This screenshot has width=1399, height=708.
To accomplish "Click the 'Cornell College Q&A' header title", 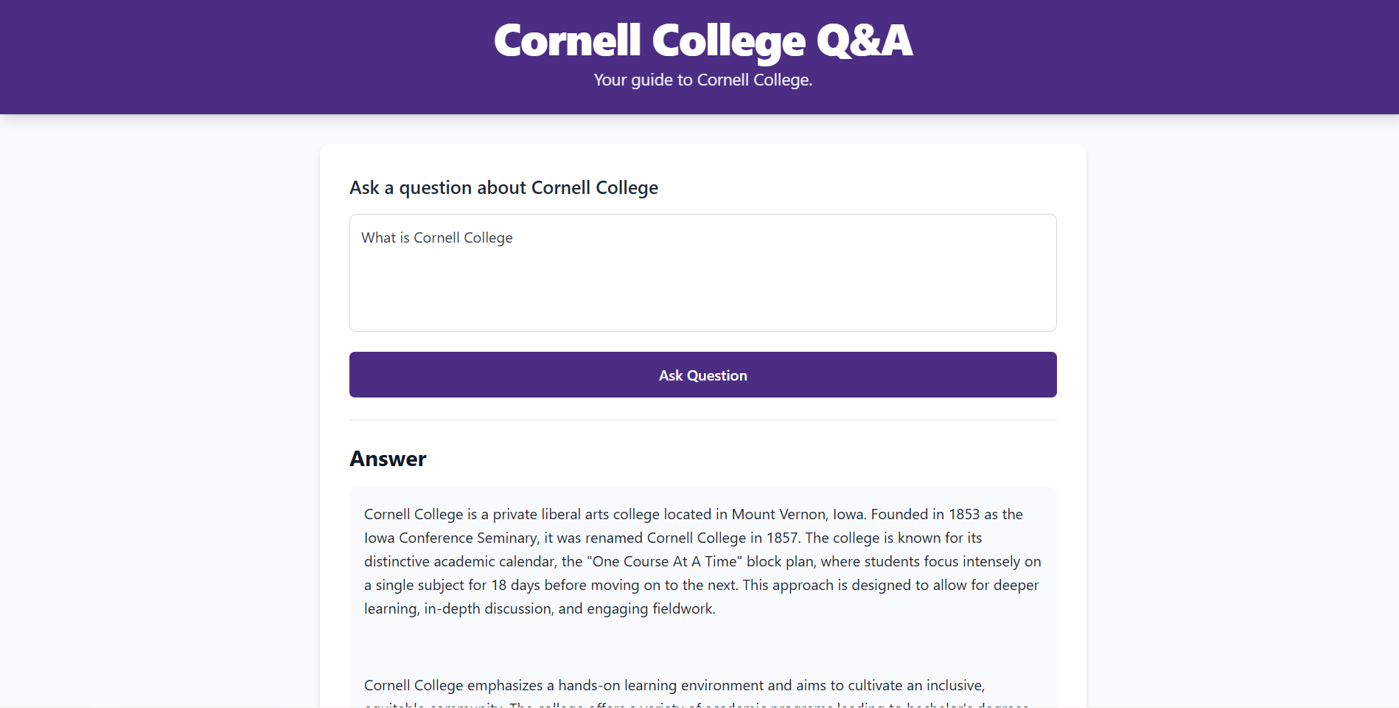I will click(x=702, y=41).
